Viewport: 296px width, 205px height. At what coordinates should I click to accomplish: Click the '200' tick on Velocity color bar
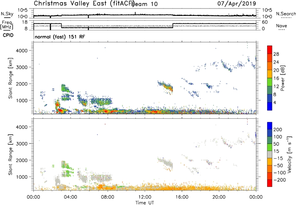(x=278, y=130)
